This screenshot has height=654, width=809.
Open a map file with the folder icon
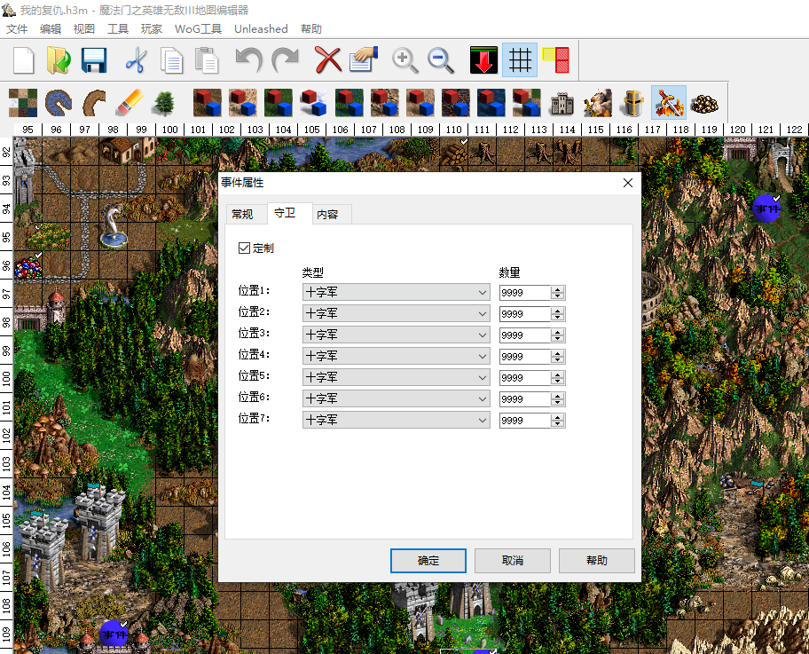[59, 59]
